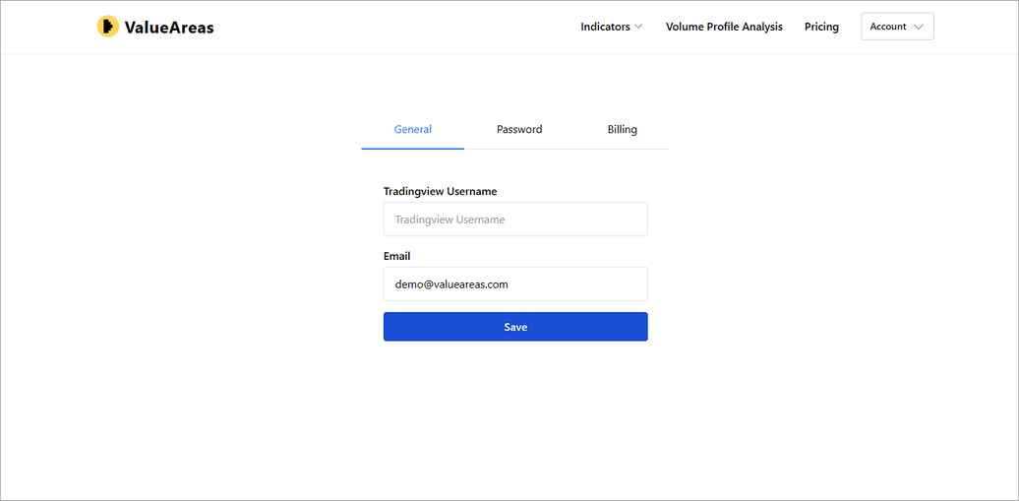Switch to the General tab

tap(413, 130)
